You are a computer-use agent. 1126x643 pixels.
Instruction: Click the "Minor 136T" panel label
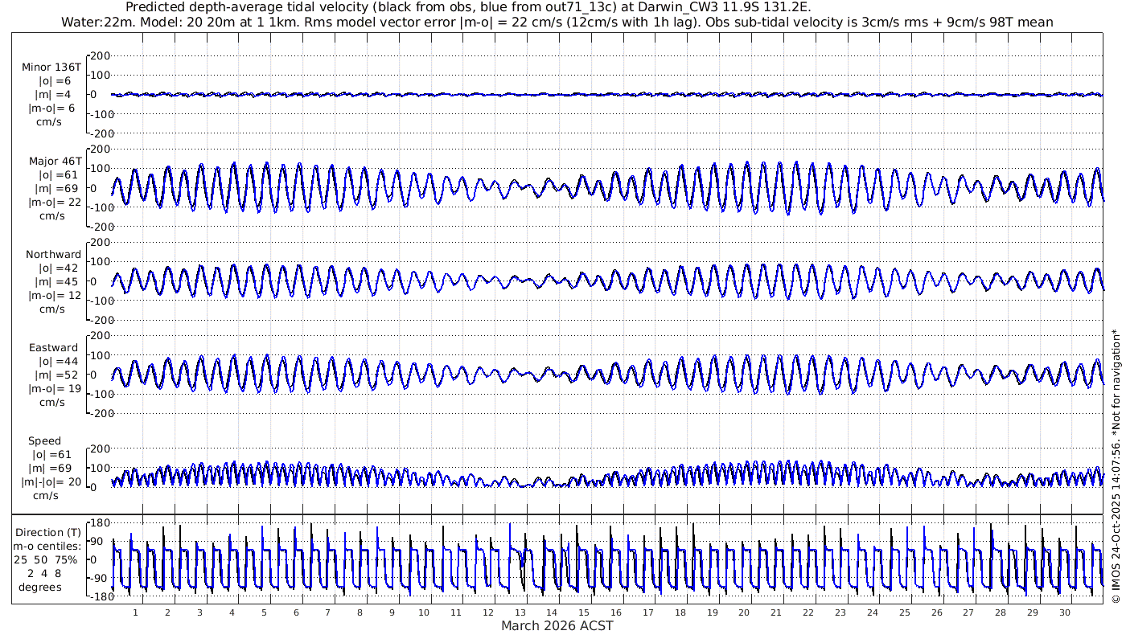(53, 68)
